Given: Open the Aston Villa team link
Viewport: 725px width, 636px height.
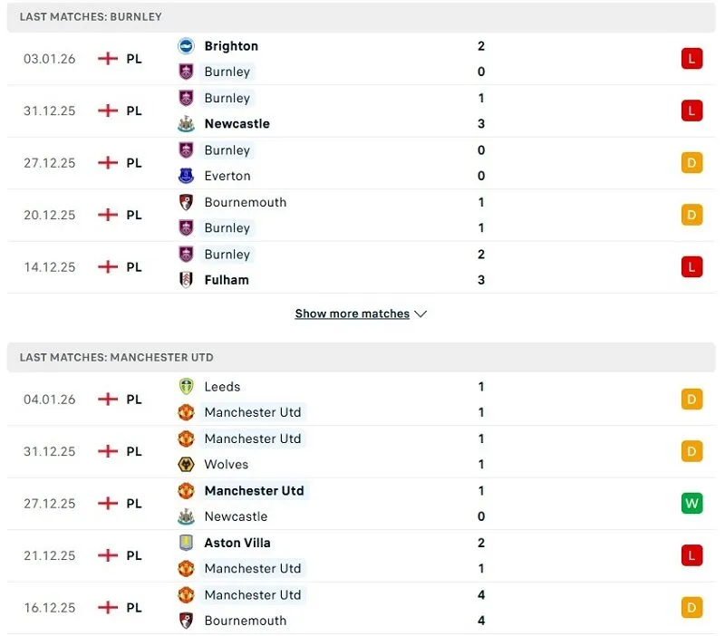Looking at the screenshot, I should pos(237,543).
